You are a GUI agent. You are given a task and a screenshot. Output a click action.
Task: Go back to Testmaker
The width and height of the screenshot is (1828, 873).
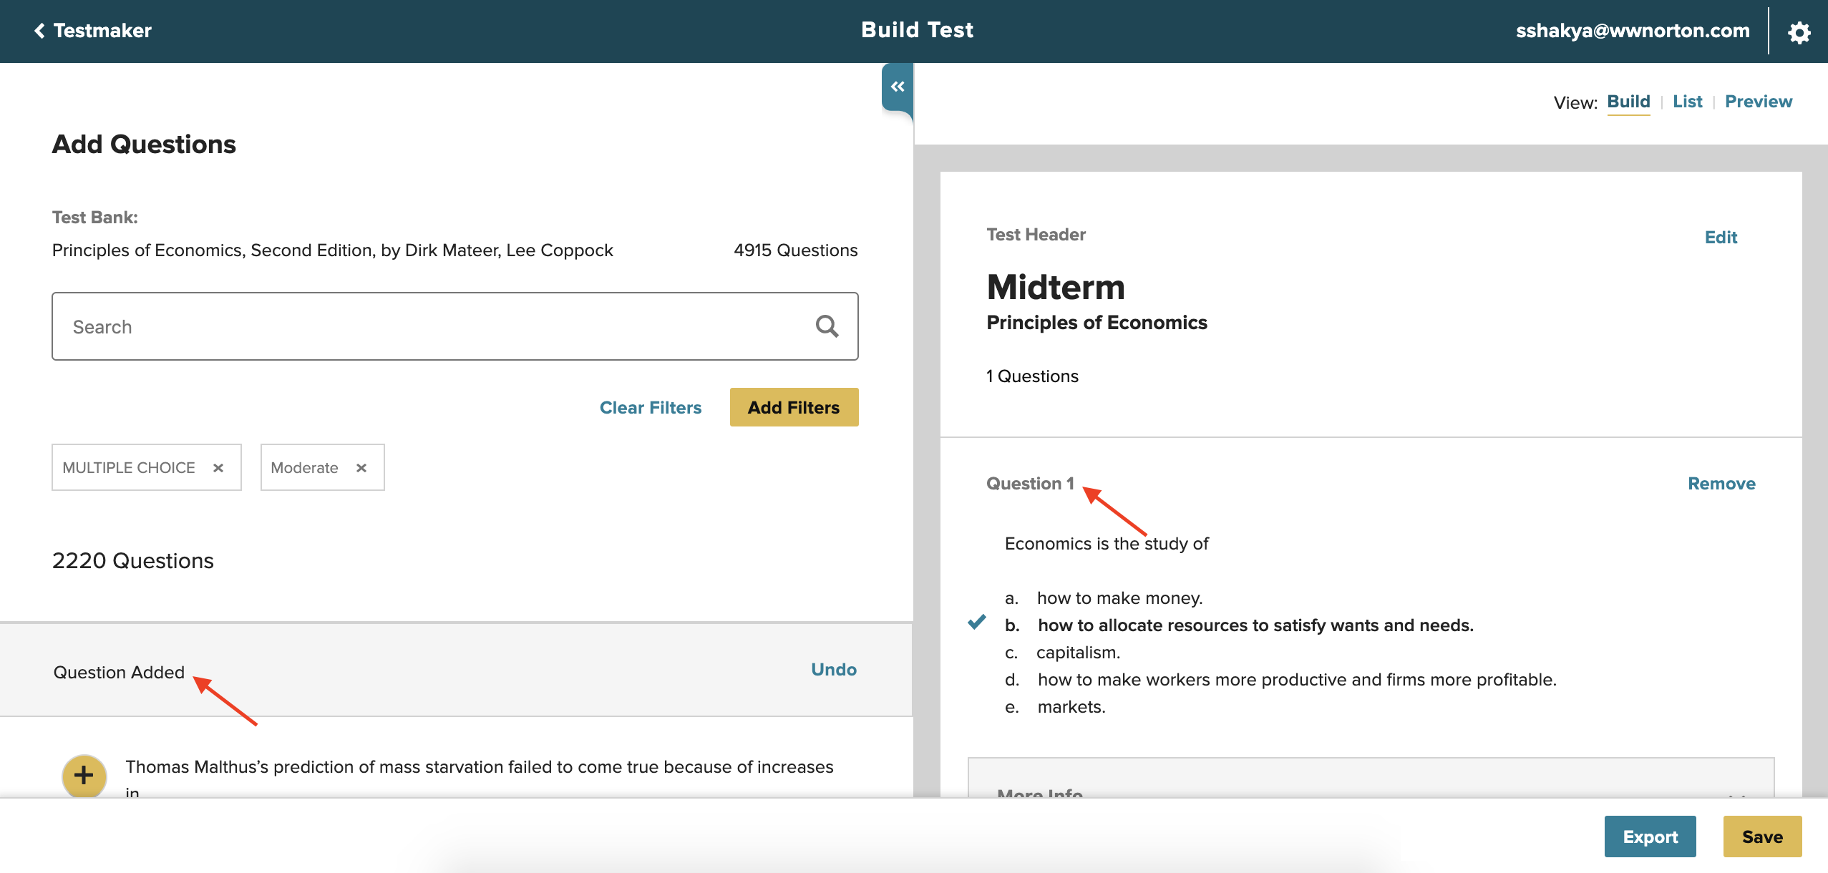pyautogui.click(x=93, y=31)
